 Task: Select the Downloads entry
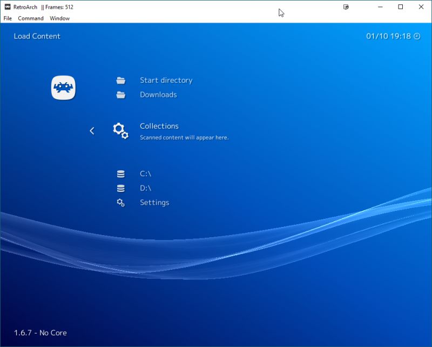pyautogui.click(x=159, y=95)
